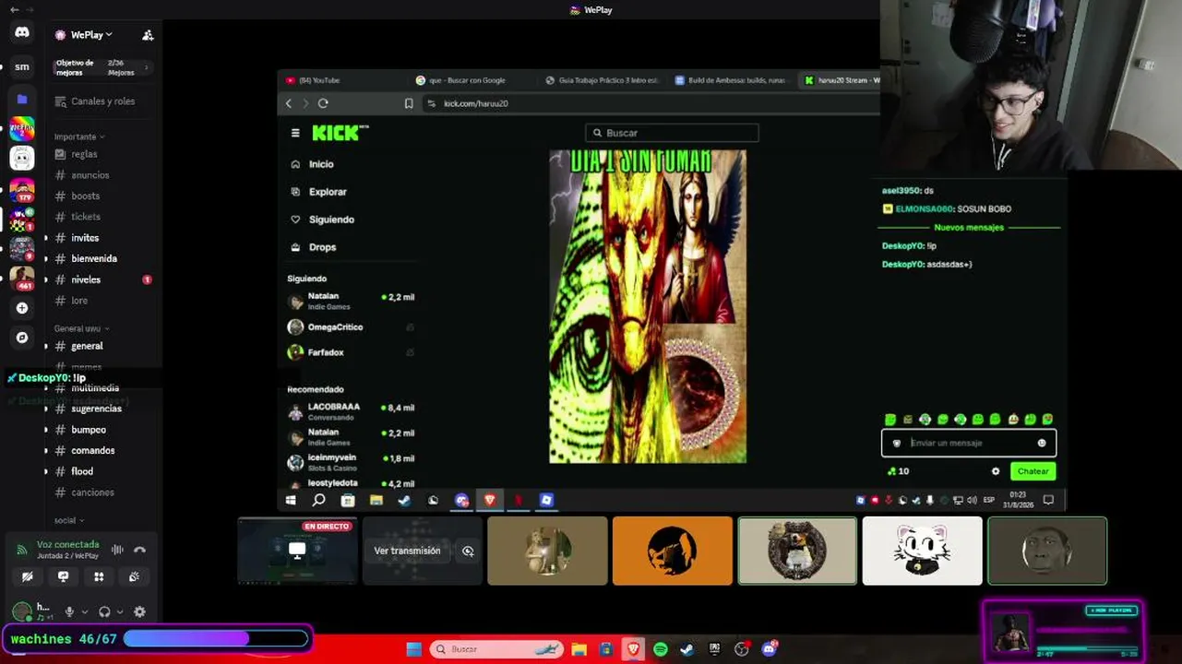1182x664 pixels.
Task: Collapse the Importante channel category
Action: point(79,136)
